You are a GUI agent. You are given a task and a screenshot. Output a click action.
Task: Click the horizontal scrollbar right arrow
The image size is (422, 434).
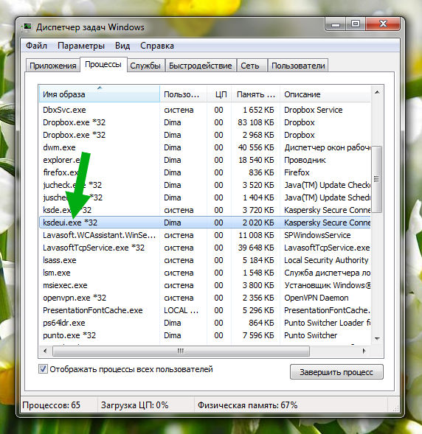pyautogui.click(x=364, y=351)
